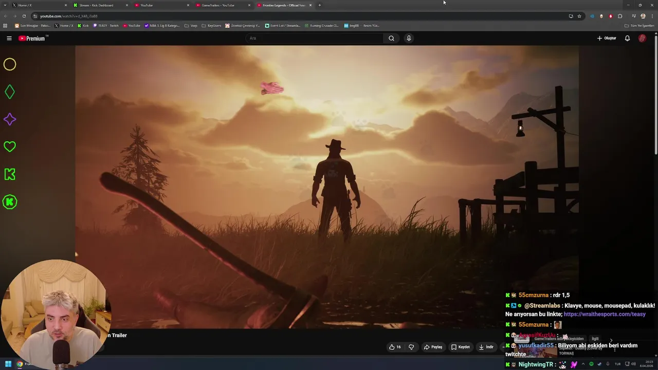Screen dimensions: 658x370
Task: Open the media controls toolbar icon
Action: coord(634,16)
